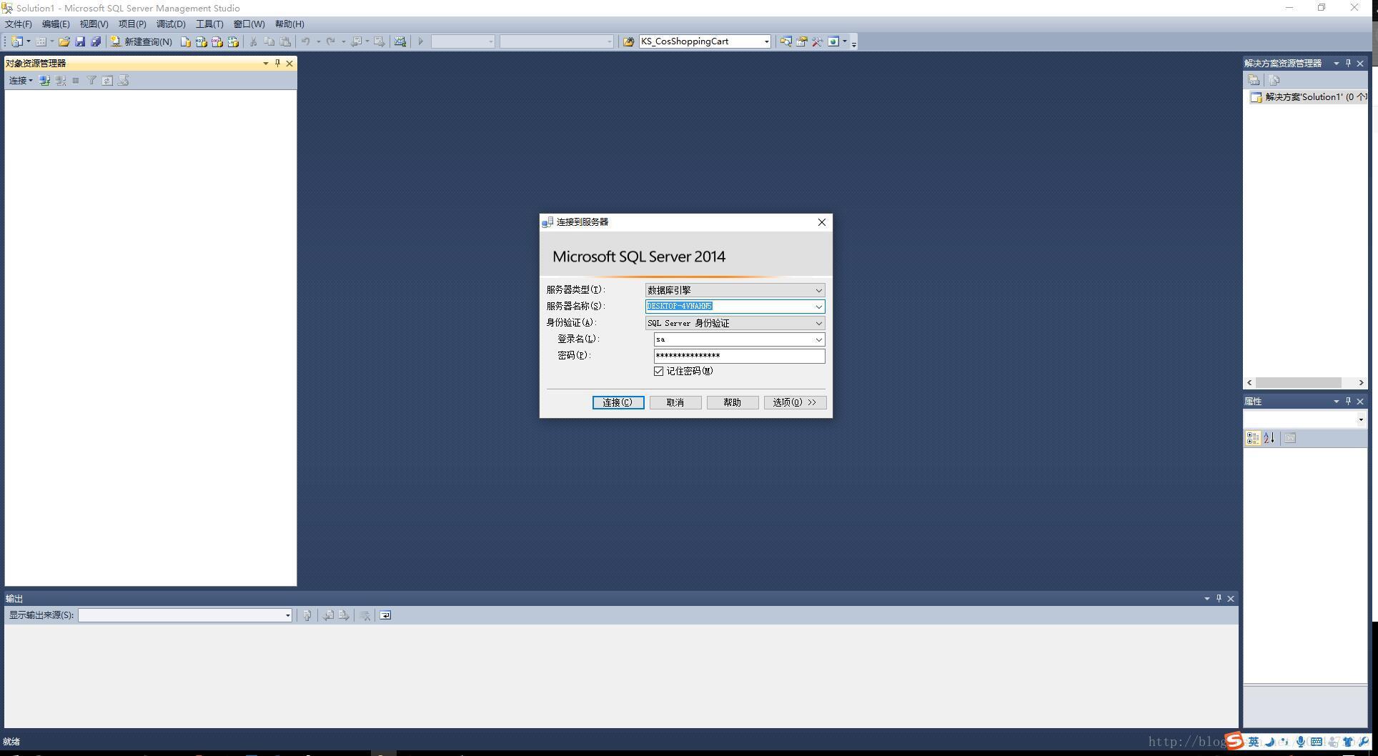Open the 文件(F) menu

click(x=19, y=24)
